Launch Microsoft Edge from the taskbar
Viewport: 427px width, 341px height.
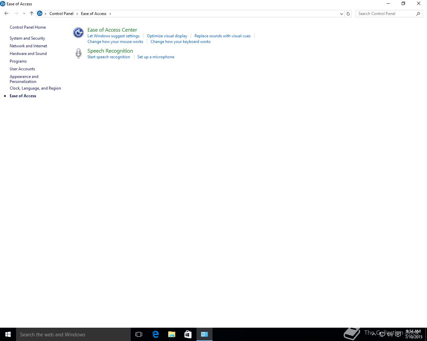point(155,334)
